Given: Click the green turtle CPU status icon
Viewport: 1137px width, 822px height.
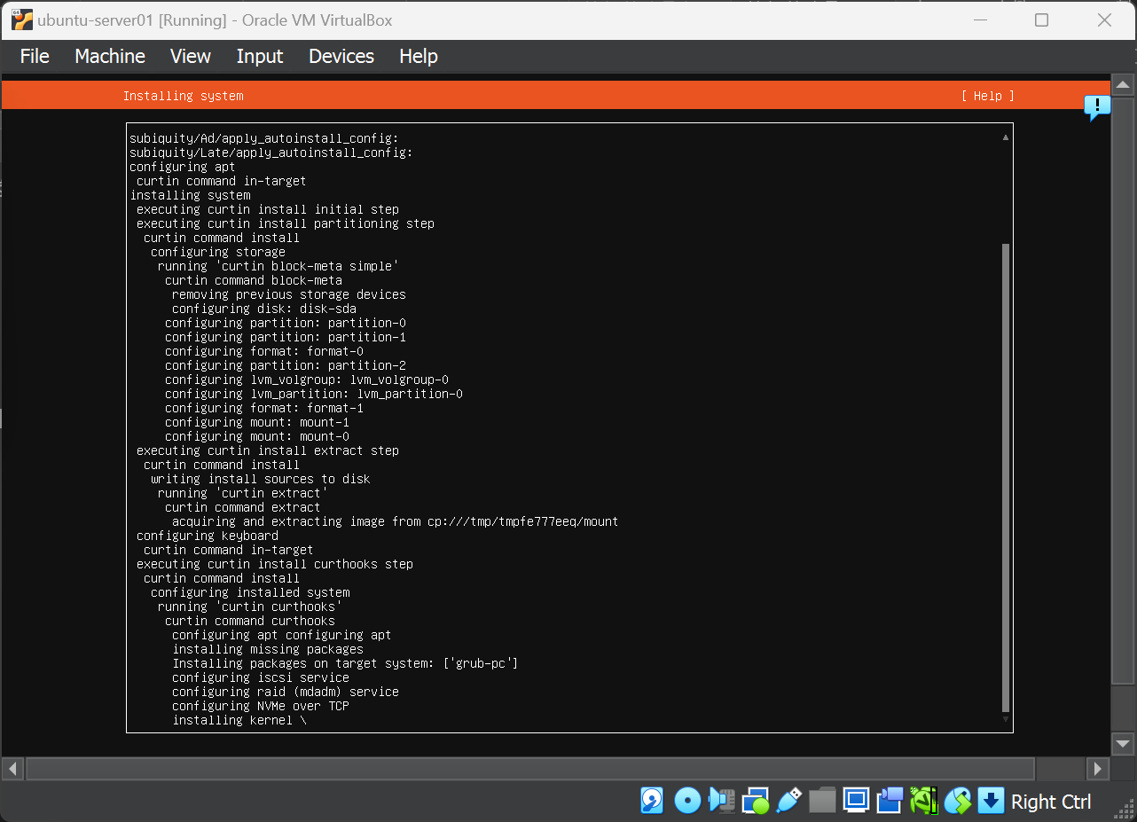Looking at the screenshot, I should click(x=923, y=801).
